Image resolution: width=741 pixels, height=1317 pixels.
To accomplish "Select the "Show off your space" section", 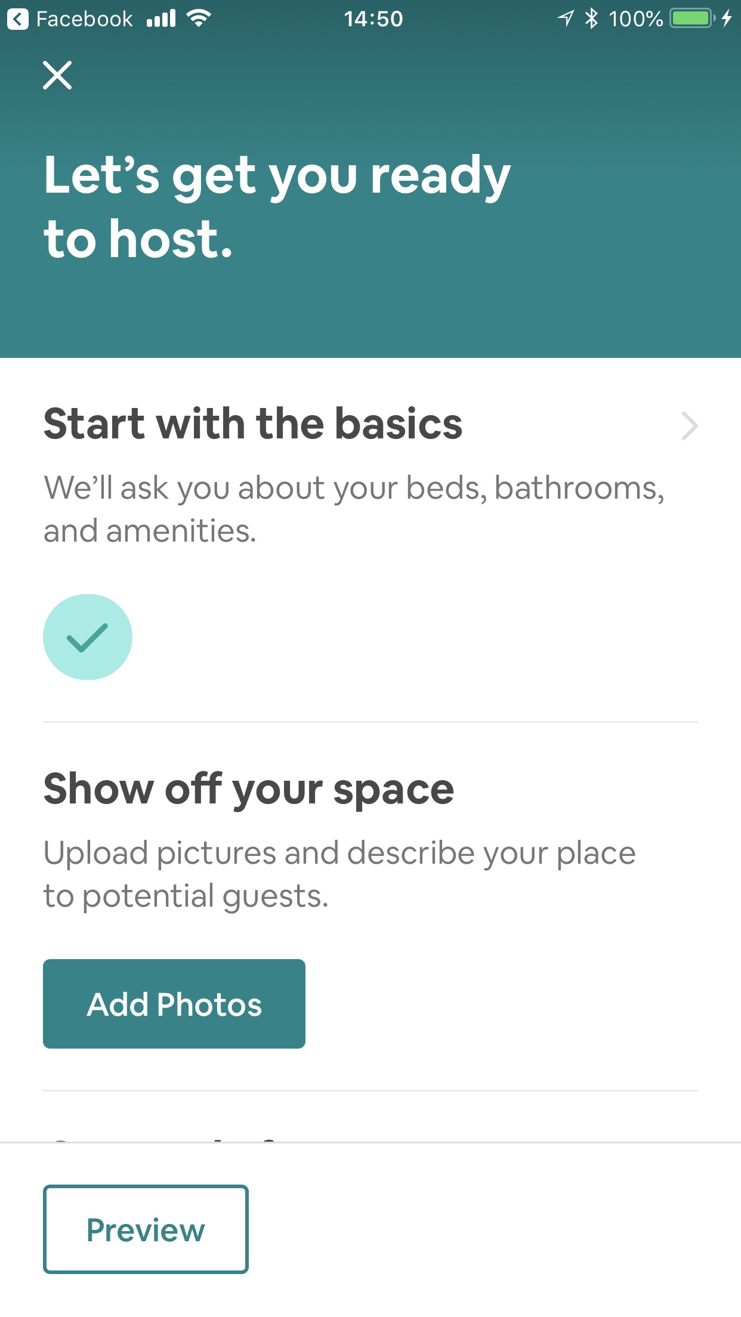I will [249, 789].
